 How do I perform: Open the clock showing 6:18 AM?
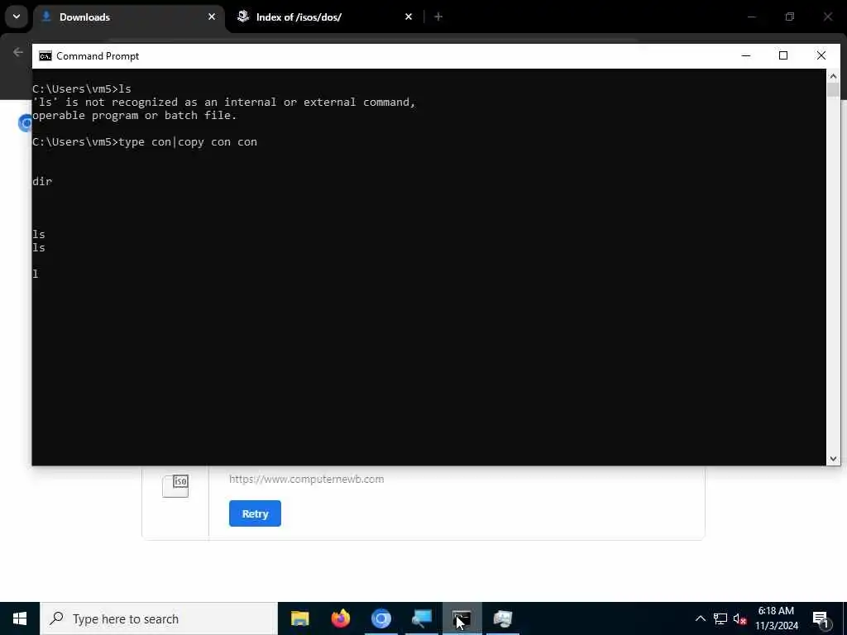point(776,618)
